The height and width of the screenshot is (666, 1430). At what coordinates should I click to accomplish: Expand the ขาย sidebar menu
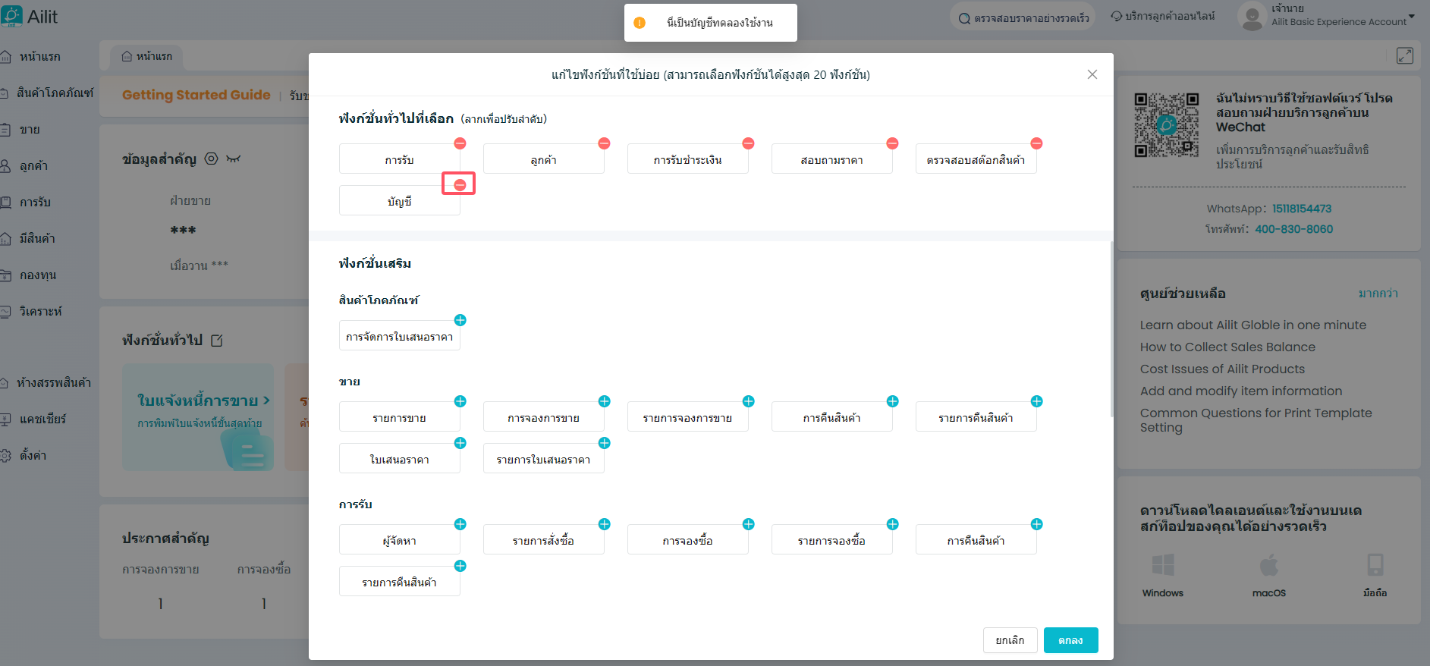point(30,130)
